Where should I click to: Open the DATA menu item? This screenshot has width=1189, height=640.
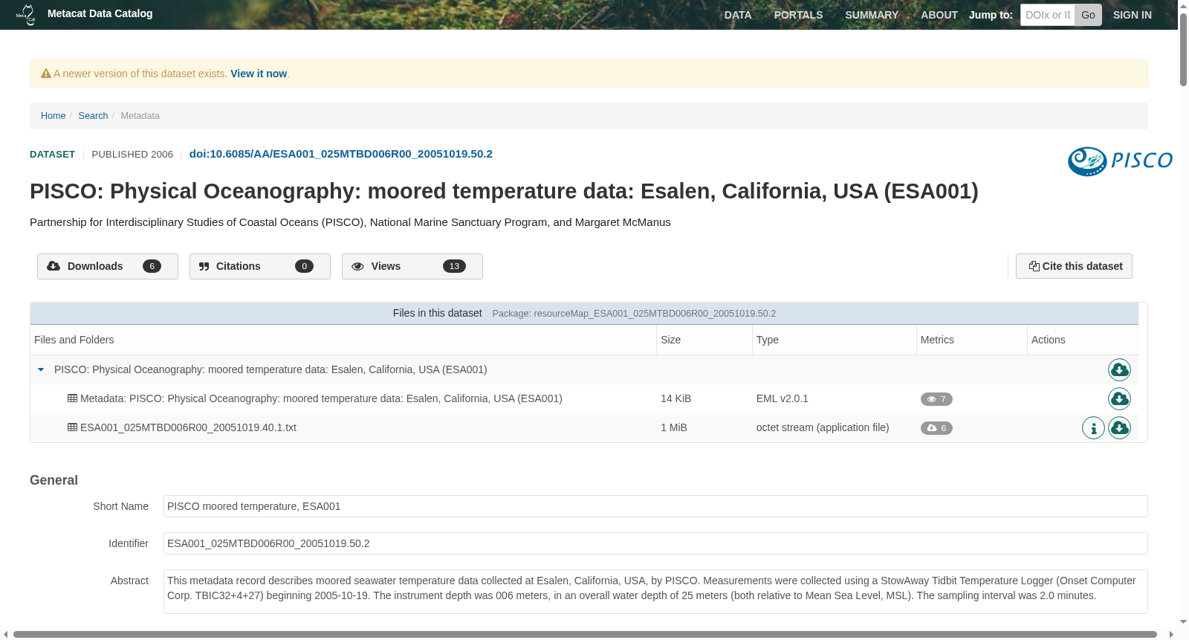(738, 15)
